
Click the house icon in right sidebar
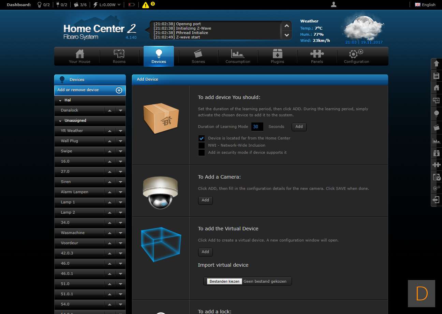click(x=436, y=88)
